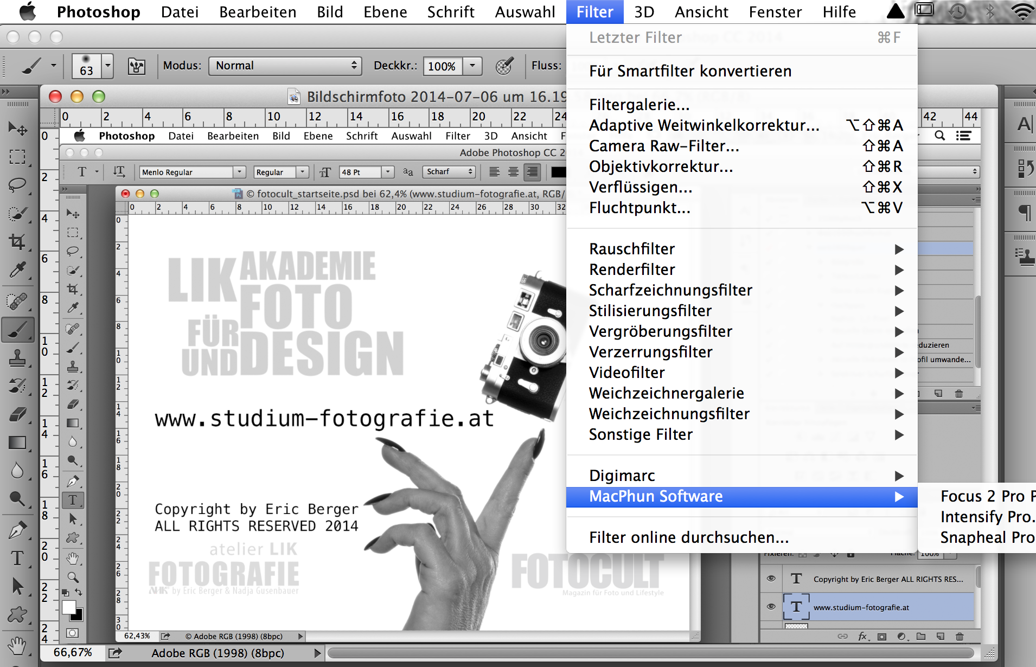
Task: Open the Character panel icon on right dock
Action: pyautogui.click(x=1024, y=124)
